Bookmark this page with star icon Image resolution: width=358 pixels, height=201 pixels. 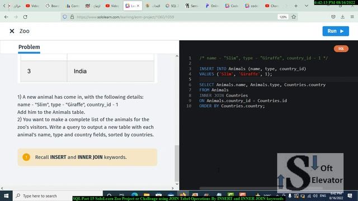click(294, 17)
